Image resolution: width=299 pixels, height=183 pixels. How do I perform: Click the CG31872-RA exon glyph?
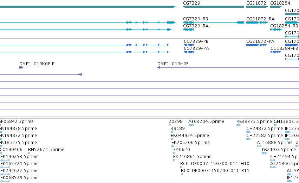257,22
